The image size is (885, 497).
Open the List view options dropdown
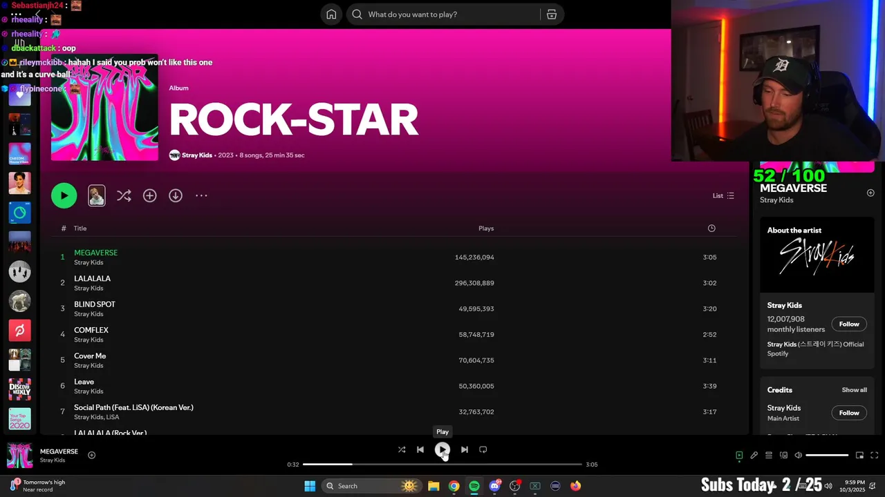coord(723,196)
